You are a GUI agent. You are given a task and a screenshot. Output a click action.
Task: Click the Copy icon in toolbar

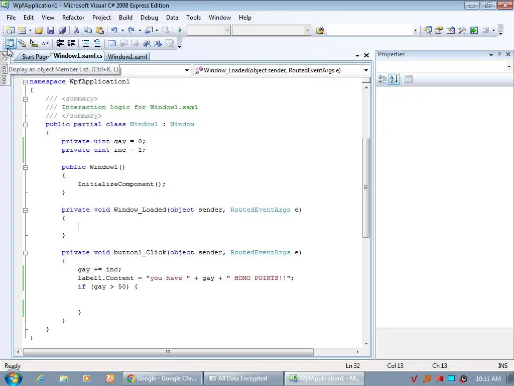click(88, 31)
